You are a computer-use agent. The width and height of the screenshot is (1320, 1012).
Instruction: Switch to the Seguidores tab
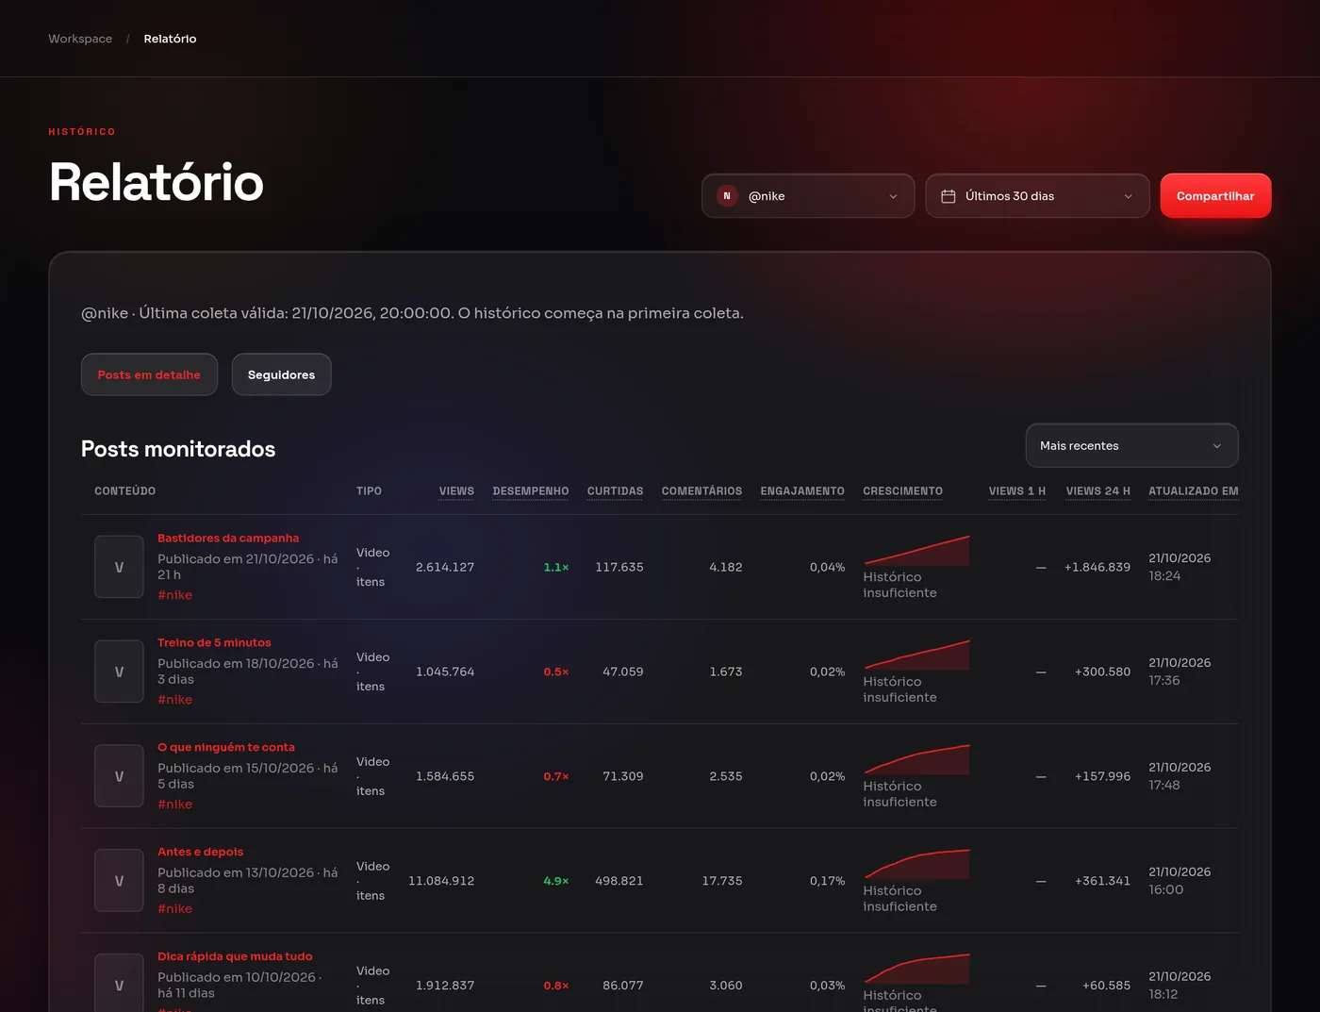281,374
